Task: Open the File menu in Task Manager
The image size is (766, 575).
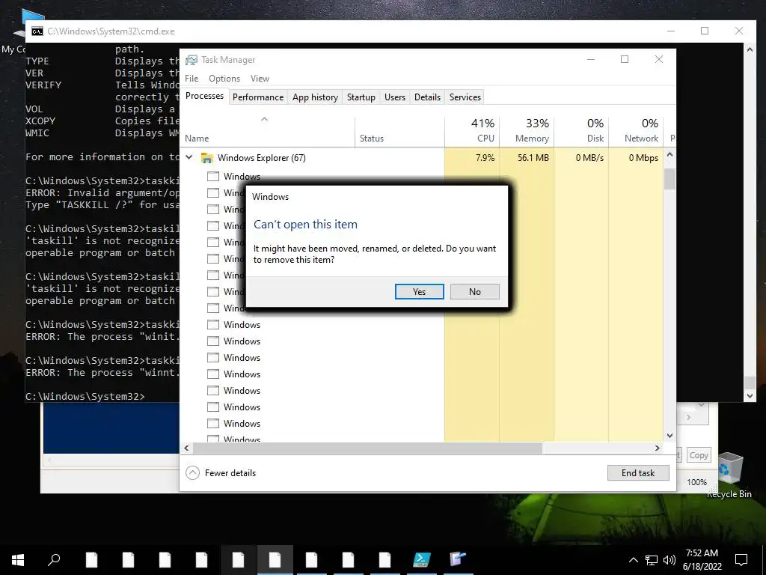Action: coord(191,79)
